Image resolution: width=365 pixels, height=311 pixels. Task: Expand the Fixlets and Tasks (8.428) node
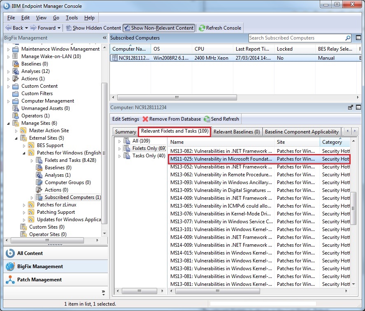click(x=32, y=161)
